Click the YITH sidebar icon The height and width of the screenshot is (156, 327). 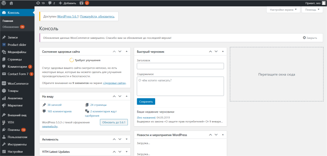pyautogui.click(x=4, y=122)
